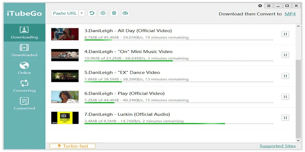The height and width of the screenshot is (152, 305).
Task: Open the Downloading section
Action: click(24, 33)
